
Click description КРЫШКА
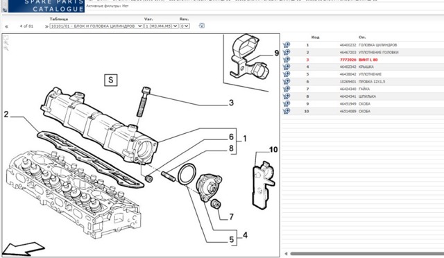click(366, 67)
